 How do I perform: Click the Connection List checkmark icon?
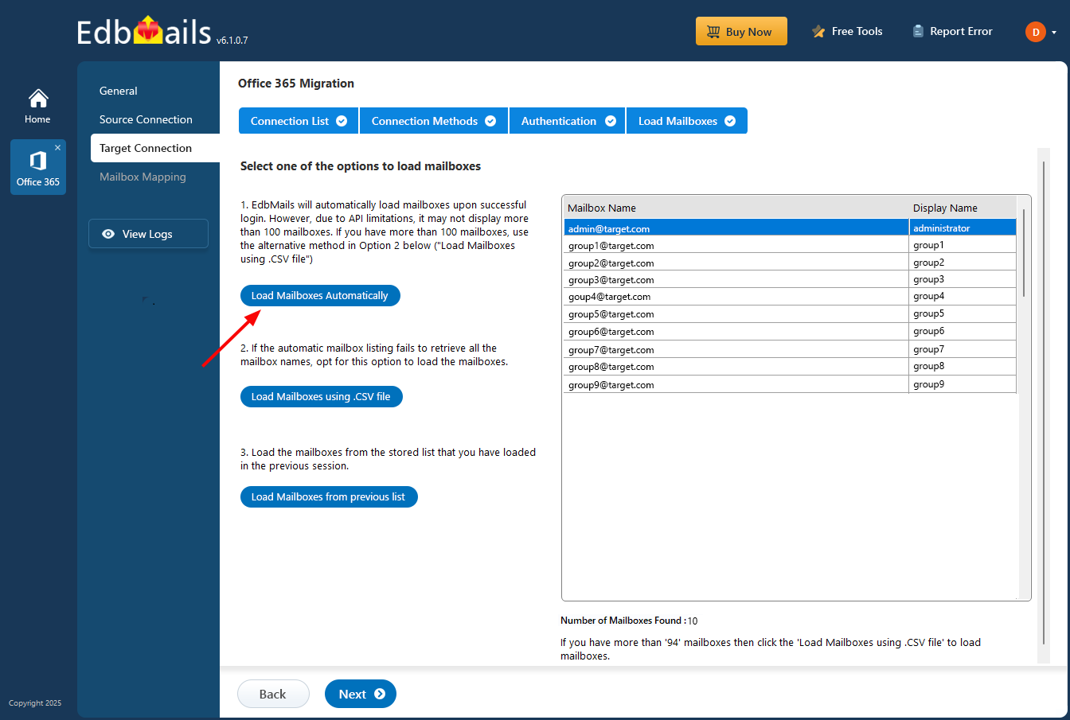click(x=342, y=121)
